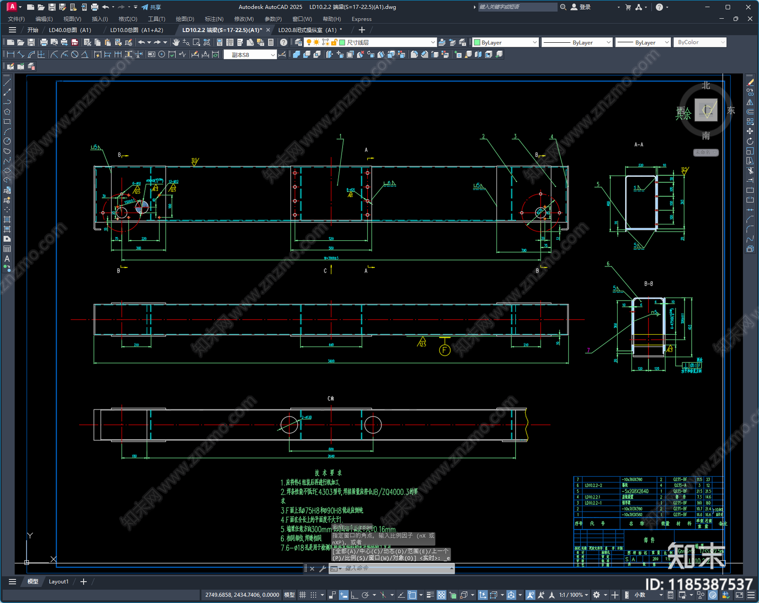Select the Hatch tool in left toolbar
This screenshot has height=603, width=759.
click(x=7, y=219)
